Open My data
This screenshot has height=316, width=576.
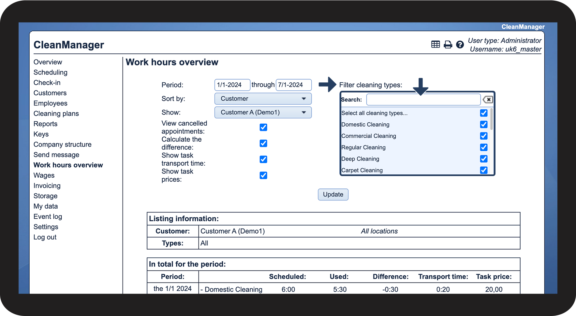click(46, 206)
